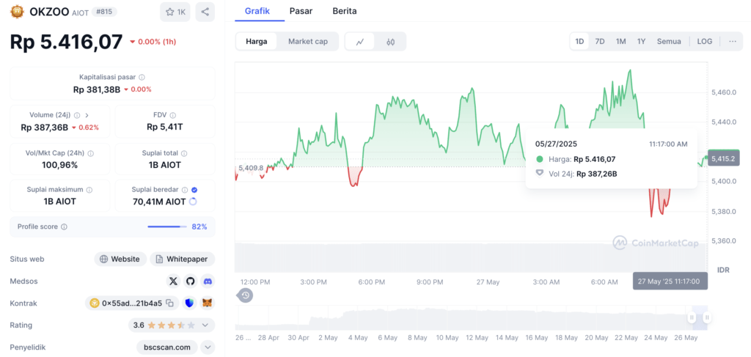Click the blue shield security icon
751x357 pixels.
click(190, 303)
